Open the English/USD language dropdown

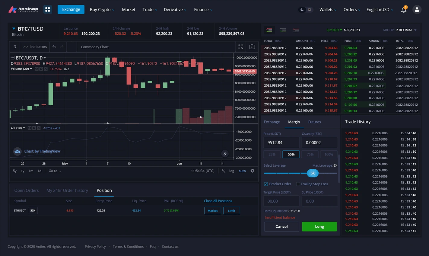(x=380, y=10)
